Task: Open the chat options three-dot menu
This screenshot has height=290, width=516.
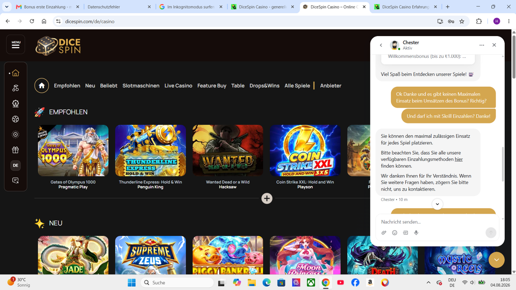Action: coord(482,45)
